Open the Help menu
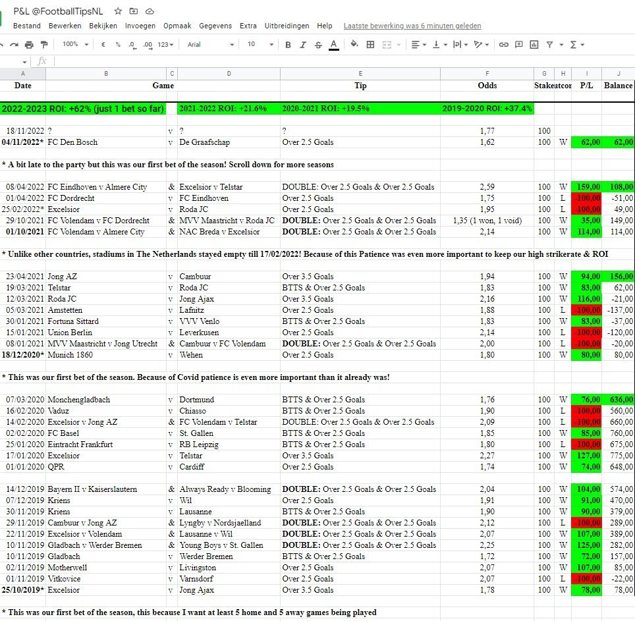The width and height of the screenshot is (635, 621). pos(324,26)
